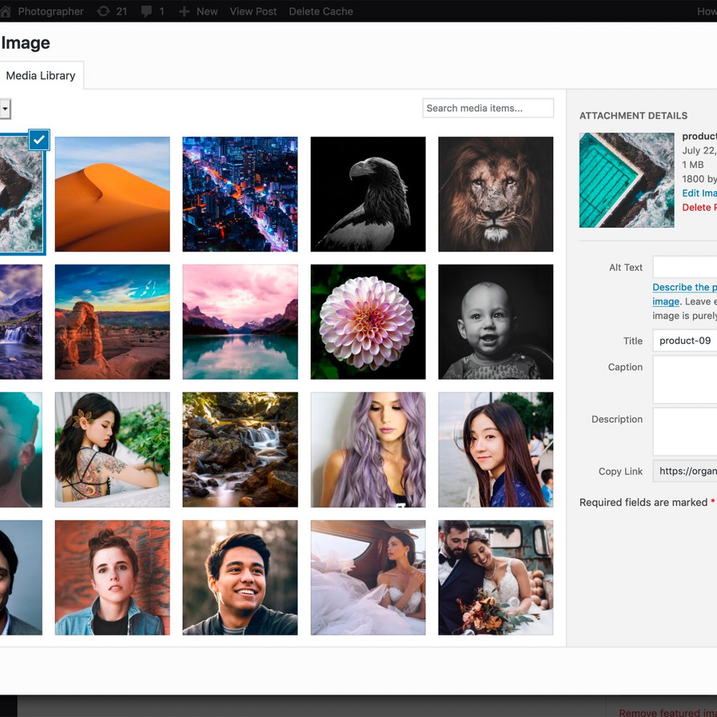Select the tattooed woman with plants image
The width and height of the screenshot is (717, 717).
point(112,450)
